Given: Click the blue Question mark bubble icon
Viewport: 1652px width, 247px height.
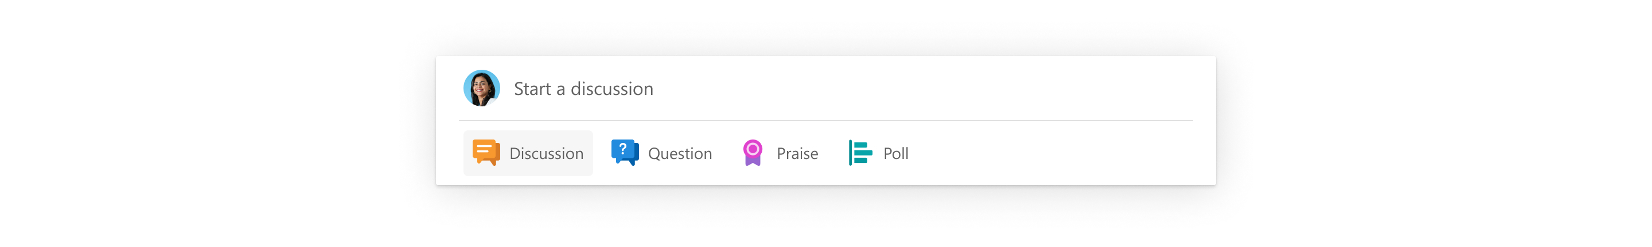Looking at the screenshot, I should coord(624,153).
